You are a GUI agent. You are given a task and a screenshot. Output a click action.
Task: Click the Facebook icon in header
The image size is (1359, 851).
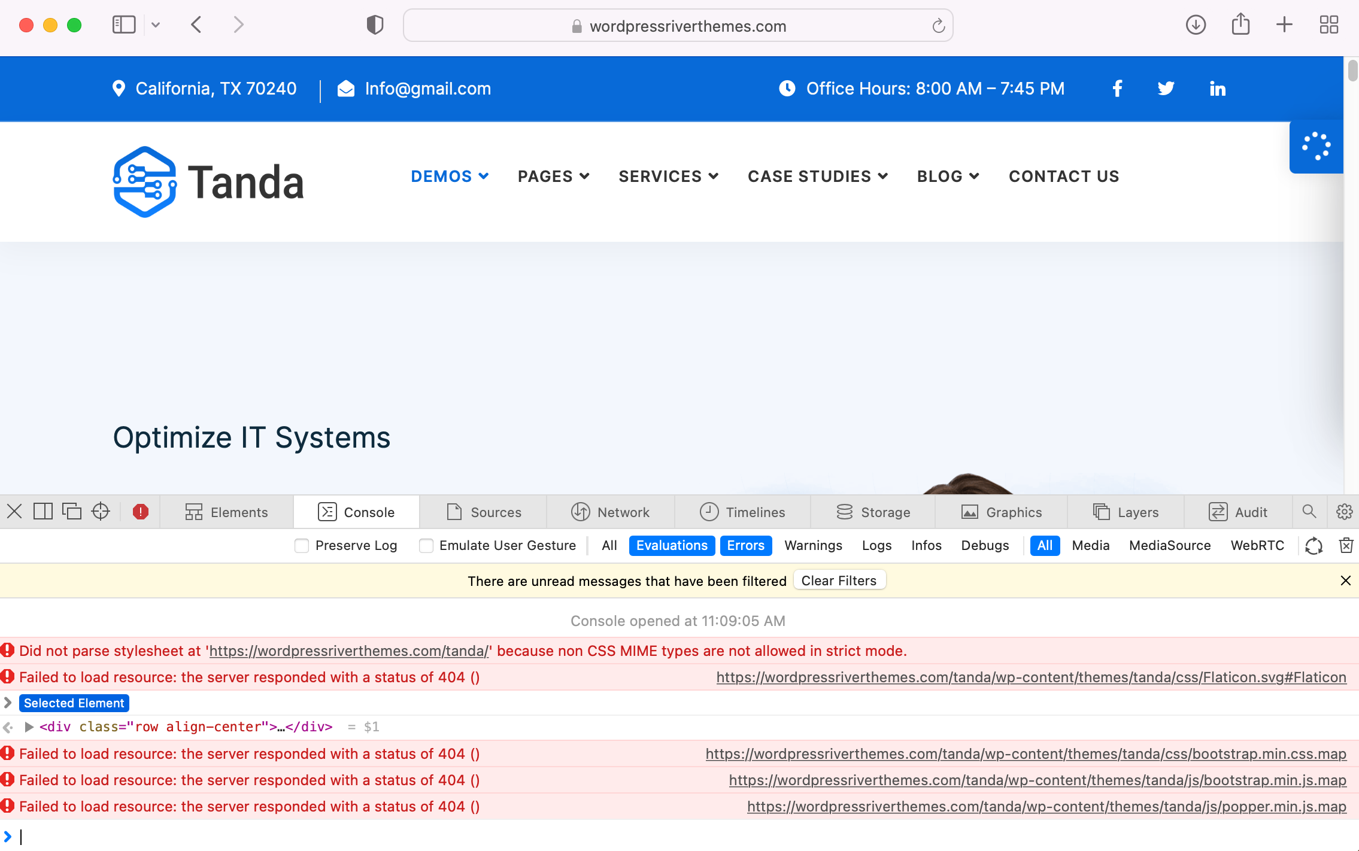click(x=1117, y=89)
